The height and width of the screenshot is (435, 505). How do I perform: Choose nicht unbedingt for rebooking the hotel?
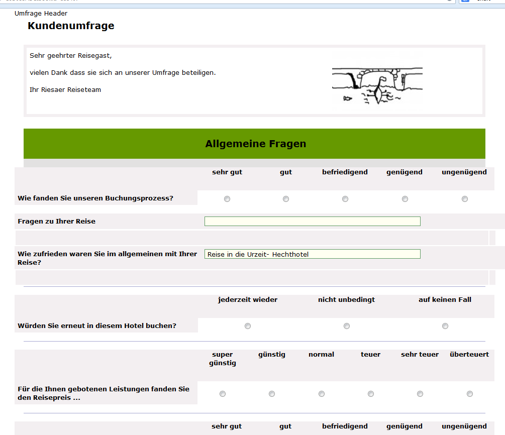(x=347, y=326)
